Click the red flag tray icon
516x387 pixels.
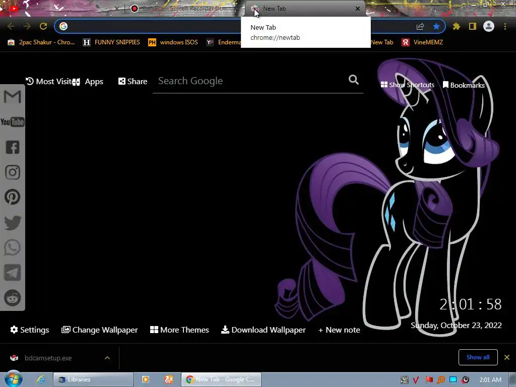tap(429, 380)
